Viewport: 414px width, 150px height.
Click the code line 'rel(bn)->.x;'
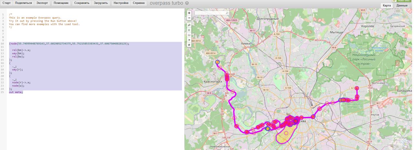pyautogui.click(x=21, y=50)
